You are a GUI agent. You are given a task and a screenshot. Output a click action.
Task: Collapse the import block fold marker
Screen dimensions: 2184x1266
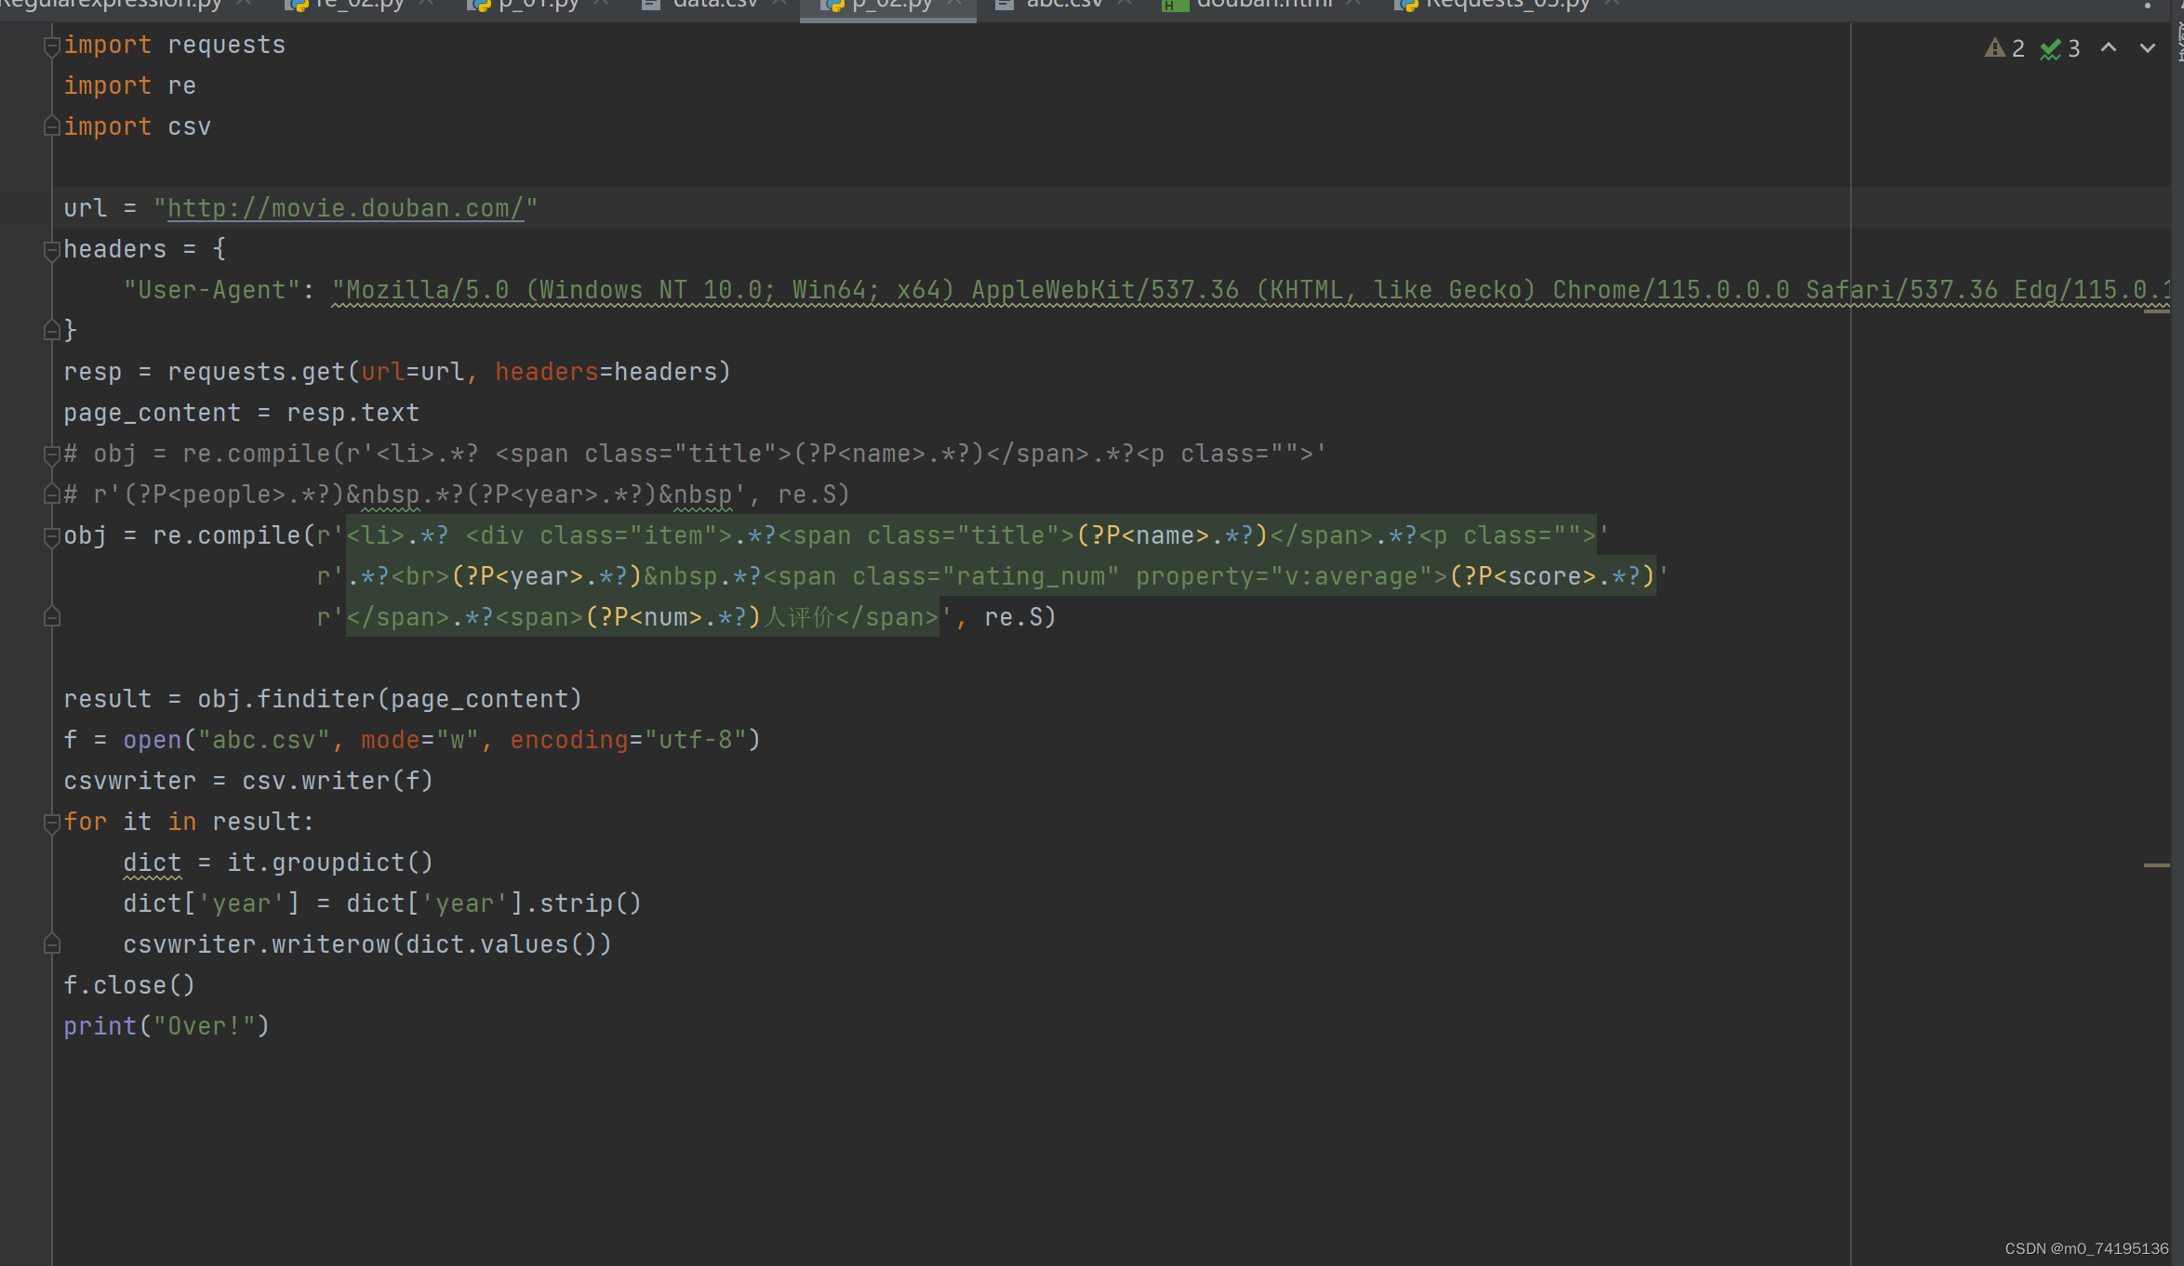coord(52,46)
